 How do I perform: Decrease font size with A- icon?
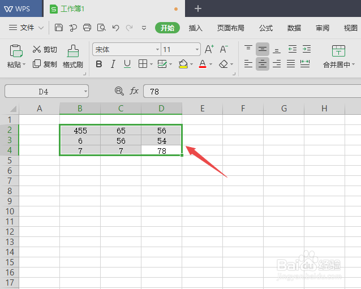pyautogui.click(x=224, y=49)
